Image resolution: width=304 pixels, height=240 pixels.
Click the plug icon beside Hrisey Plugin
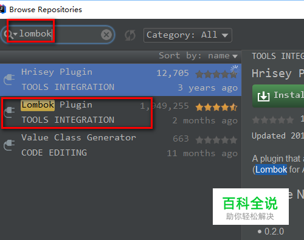click(x=9, y=80)
